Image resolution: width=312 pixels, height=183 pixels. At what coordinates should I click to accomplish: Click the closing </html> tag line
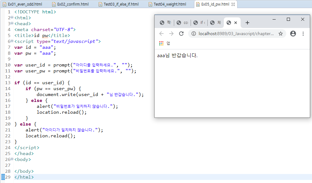[x=24, y=177]
